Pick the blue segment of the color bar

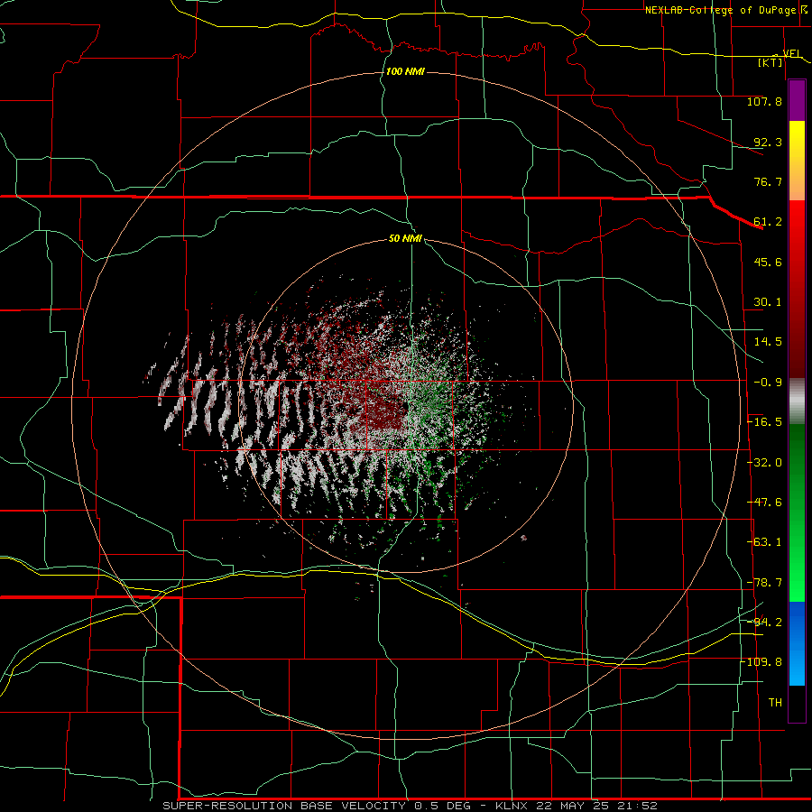(797, 643)
